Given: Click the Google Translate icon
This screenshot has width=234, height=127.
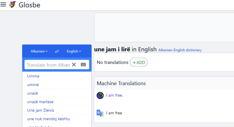Looking at the screenshot, I should [100, 113].
